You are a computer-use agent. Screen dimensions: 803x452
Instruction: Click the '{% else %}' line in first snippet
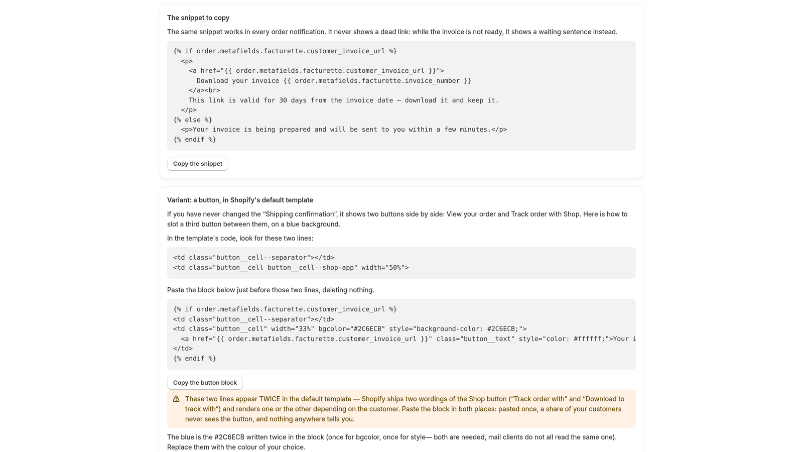(x=193, y=120)
